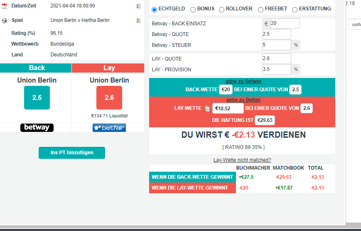Viewport: 361px width, 231px height.
Task: Click the '[ RATING 89.35% ]' text
Action: pos(243,147)
